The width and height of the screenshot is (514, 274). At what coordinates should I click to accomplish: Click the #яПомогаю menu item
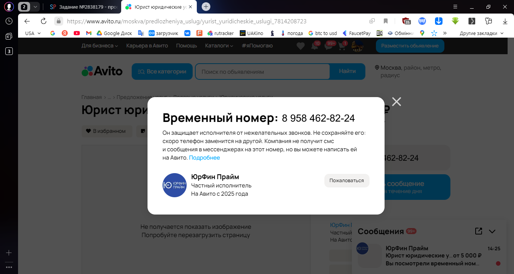coord(257,46)
